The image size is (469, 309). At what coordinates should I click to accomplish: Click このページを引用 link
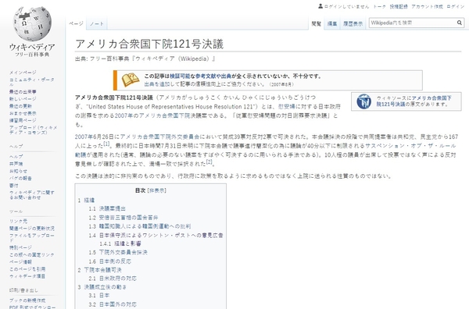(27, 269)
